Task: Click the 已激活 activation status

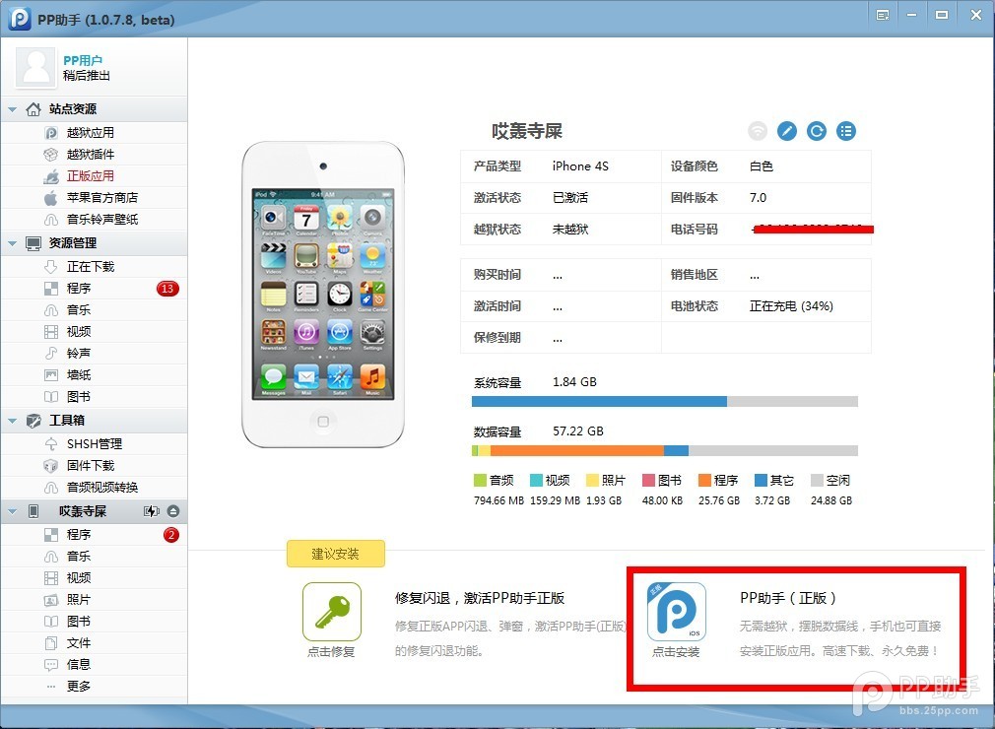Action: point(570,198)
